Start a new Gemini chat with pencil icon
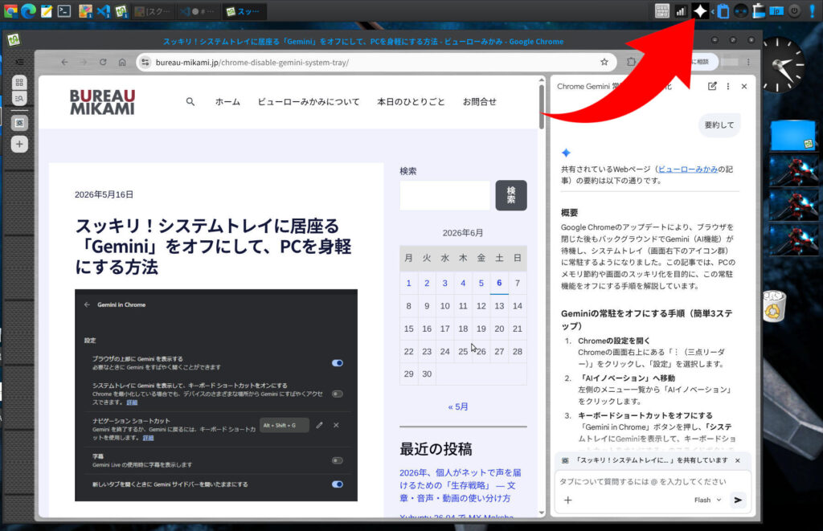 712,86
